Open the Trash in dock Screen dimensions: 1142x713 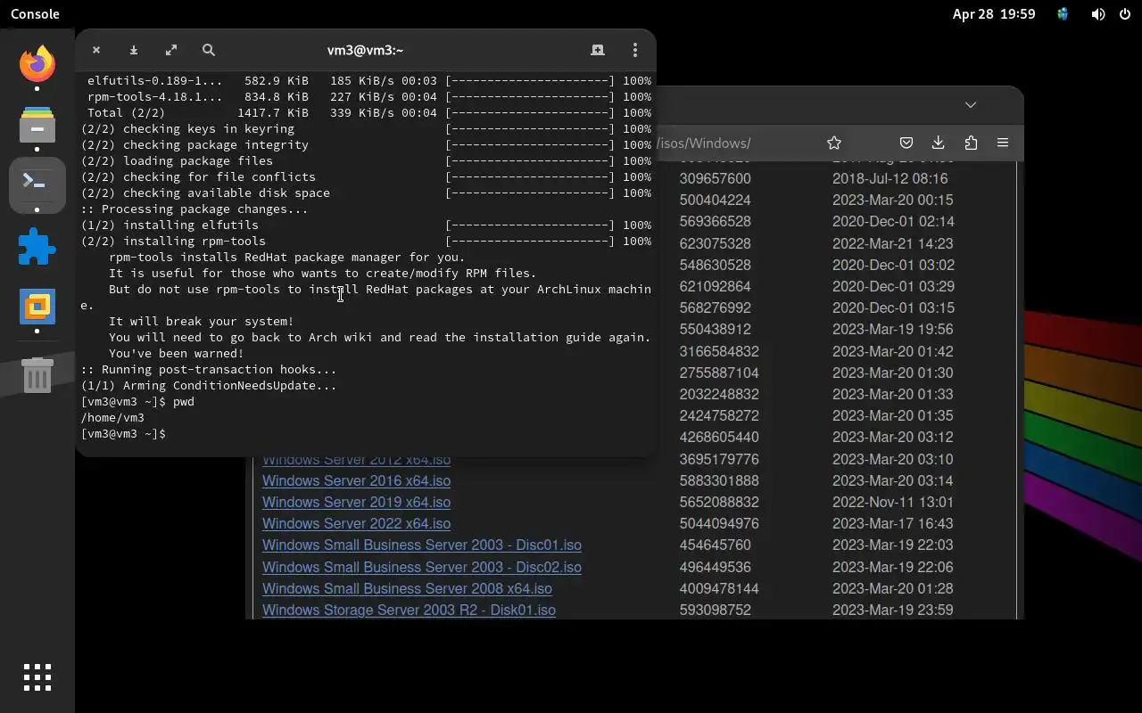click(x=37, y=375)
